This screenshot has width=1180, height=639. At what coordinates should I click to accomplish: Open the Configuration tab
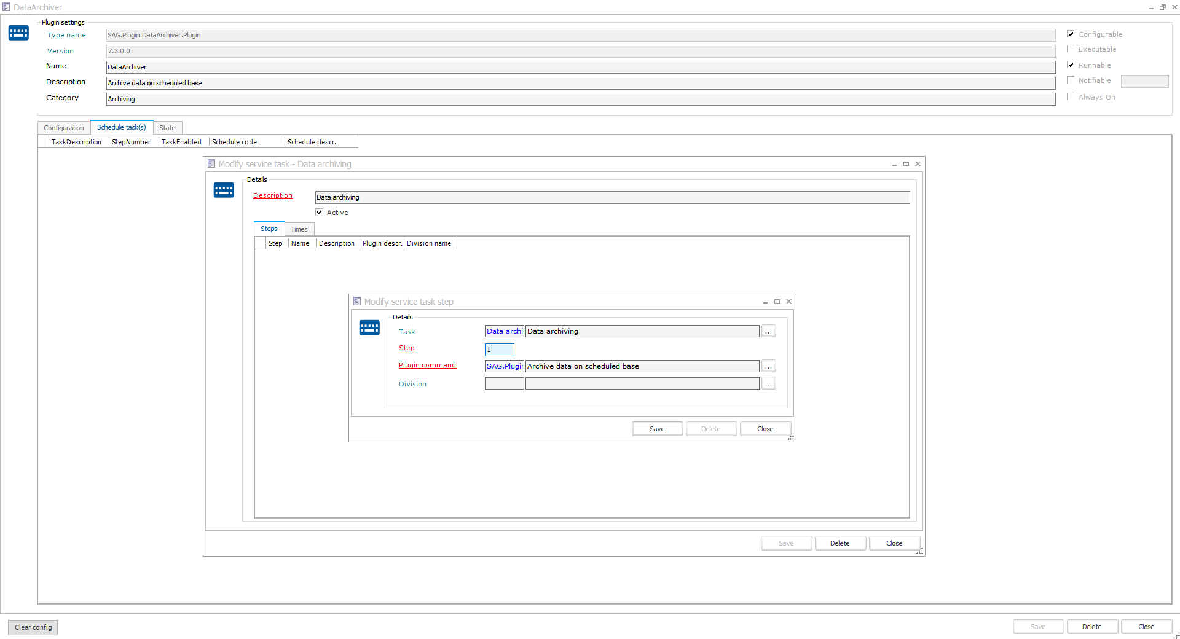click(64, 128)
